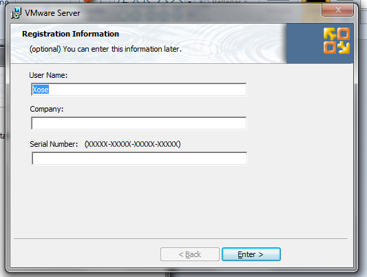Click inside the Company input field
Viewport: 367px width, 277px height.
139,123
